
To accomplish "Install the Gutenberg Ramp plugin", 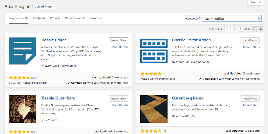I will [x=250, y=99].
